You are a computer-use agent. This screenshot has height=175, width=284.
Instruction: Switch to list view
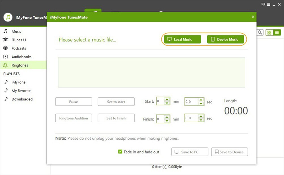click(277, 33)
